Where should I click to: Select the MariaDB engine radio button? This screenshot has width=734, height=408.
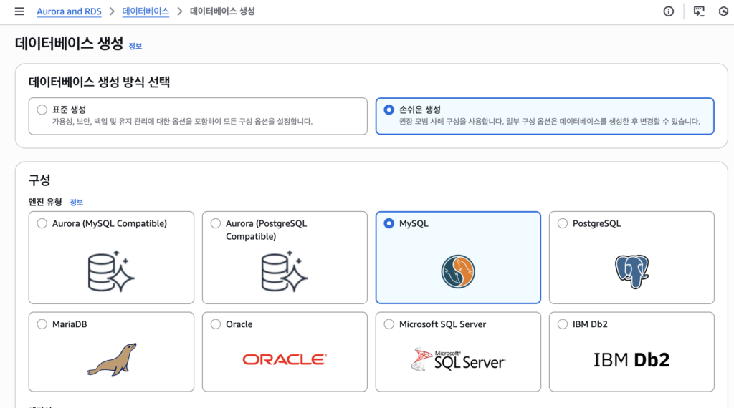pos(42,324)
